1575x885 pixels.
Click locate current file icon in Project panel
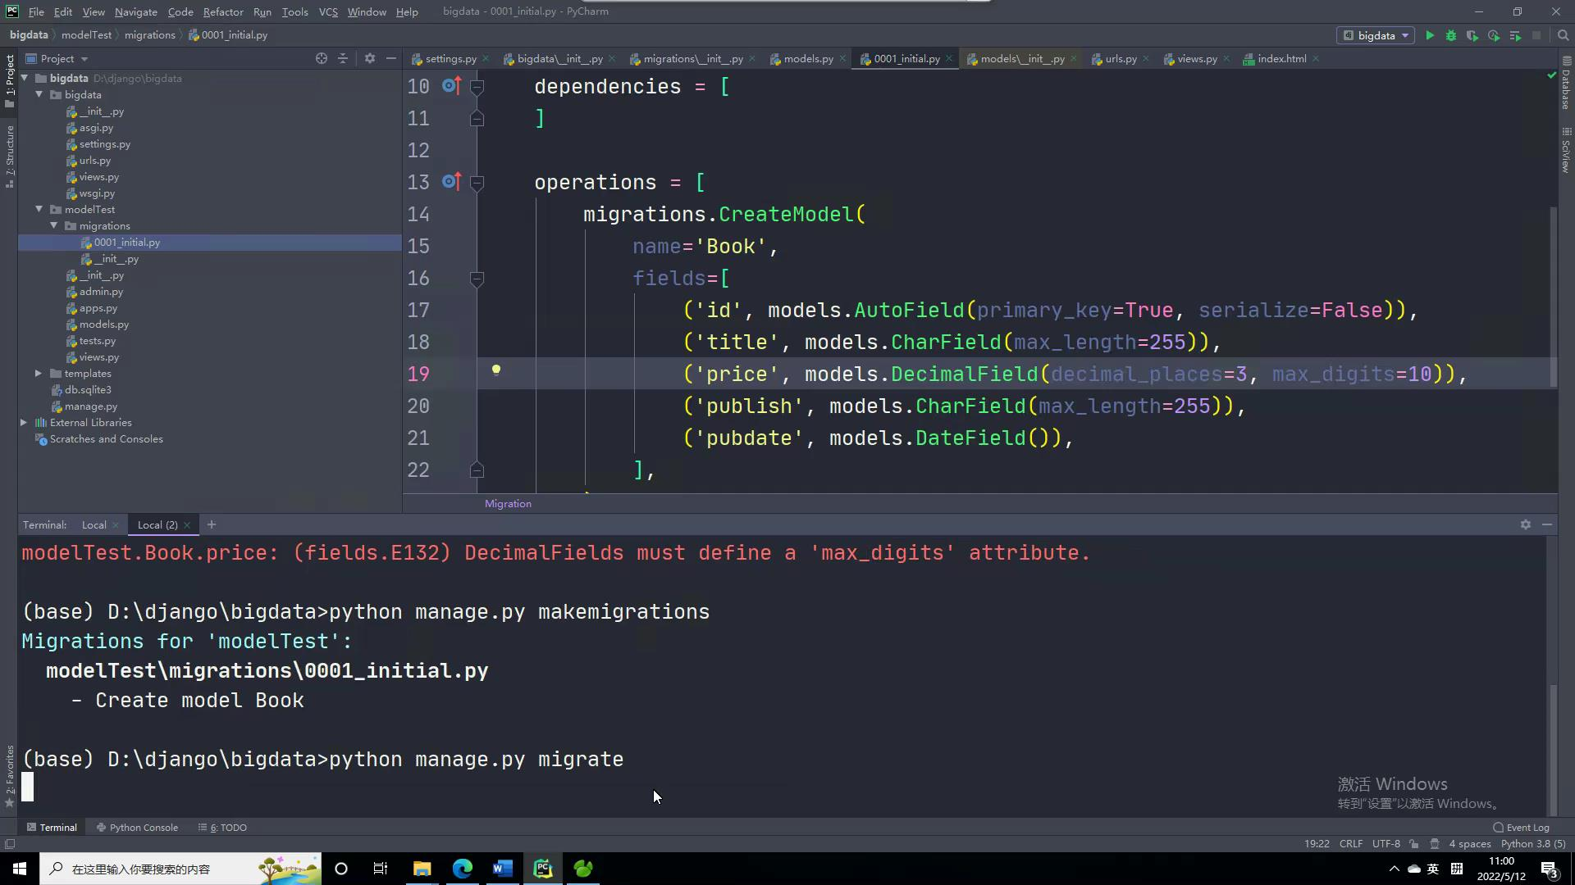click(322, 58)
